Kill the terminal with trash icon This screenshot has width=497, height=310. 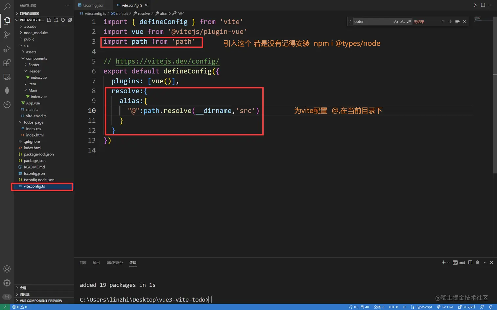click(478, 262)
